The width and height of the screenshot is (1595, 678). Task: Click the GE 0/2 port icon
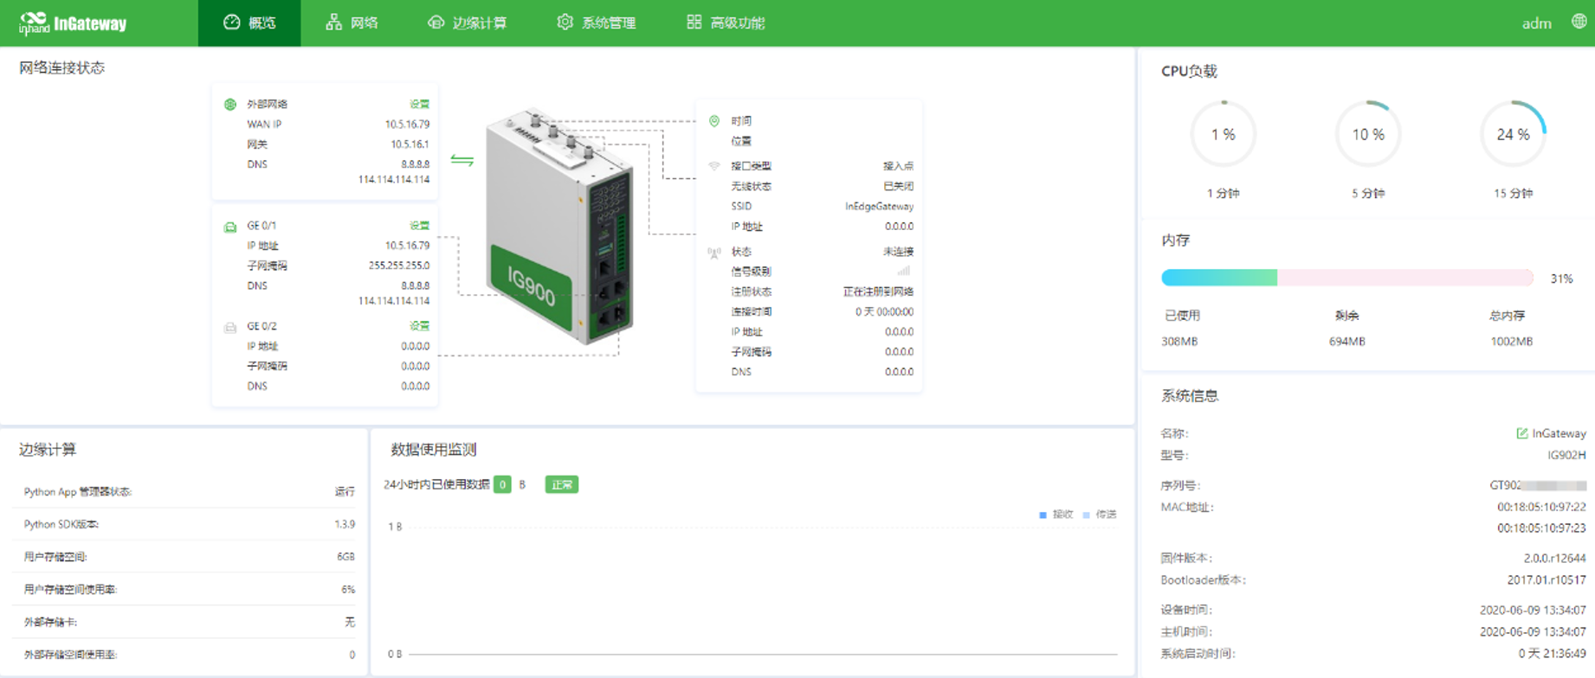point(230,327)
